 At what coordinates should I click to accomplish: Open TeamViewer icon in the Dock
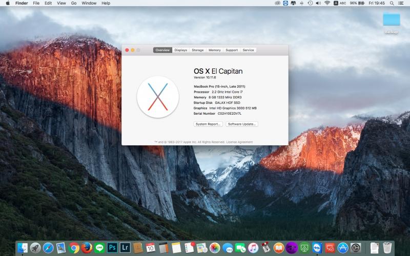pos(317,248)
